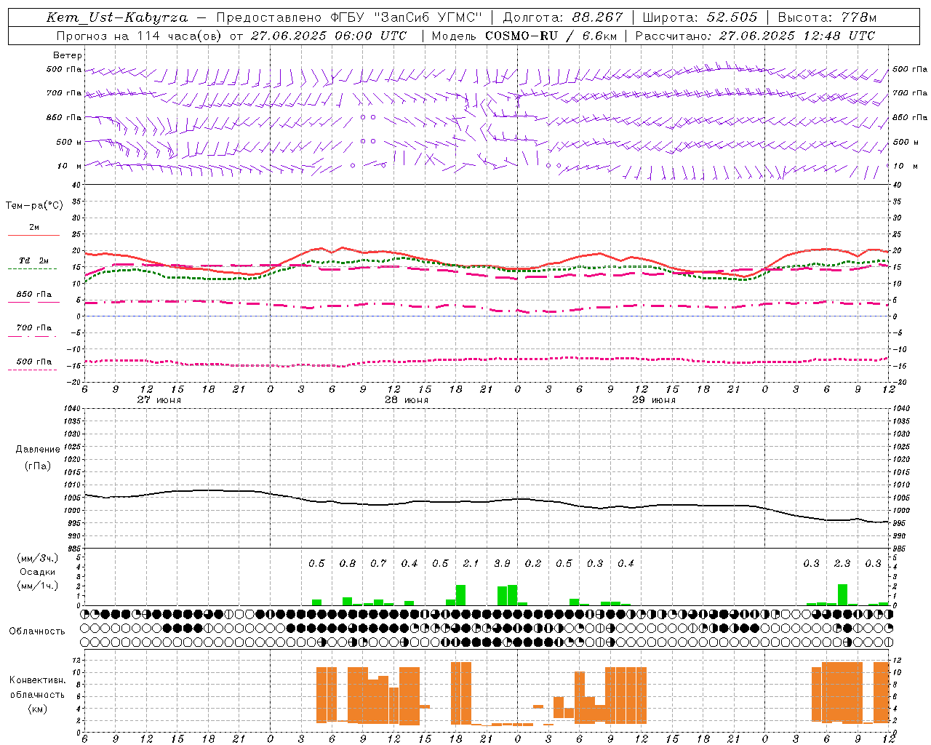Click the 2.3 precipitation total value
Image resolution: width=931 pixels, height=745 pixels.
pos(842,564)
